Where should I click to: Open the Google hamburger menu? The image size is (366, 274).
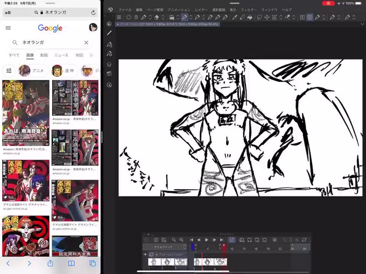tap(8, 28)
